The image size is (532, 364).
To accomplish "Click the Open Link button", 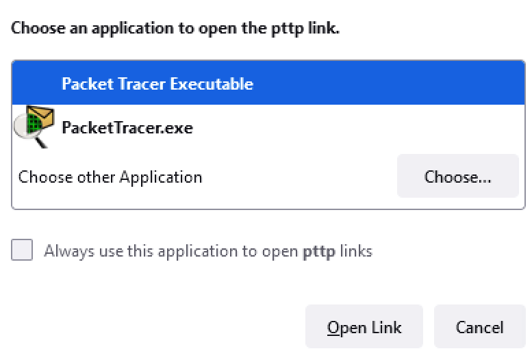I will click(x=364, y=326).
